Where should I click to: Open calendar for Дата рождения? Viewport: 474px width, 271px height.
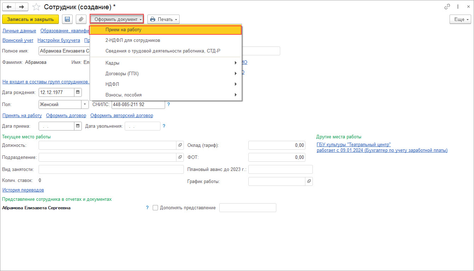(78, 92)
